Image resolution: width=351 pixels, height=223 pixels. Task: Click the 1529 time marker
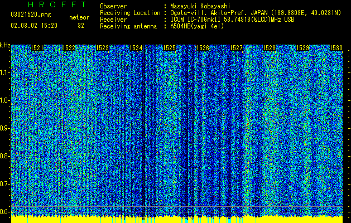pyautogui.click(x=302, y=48)
